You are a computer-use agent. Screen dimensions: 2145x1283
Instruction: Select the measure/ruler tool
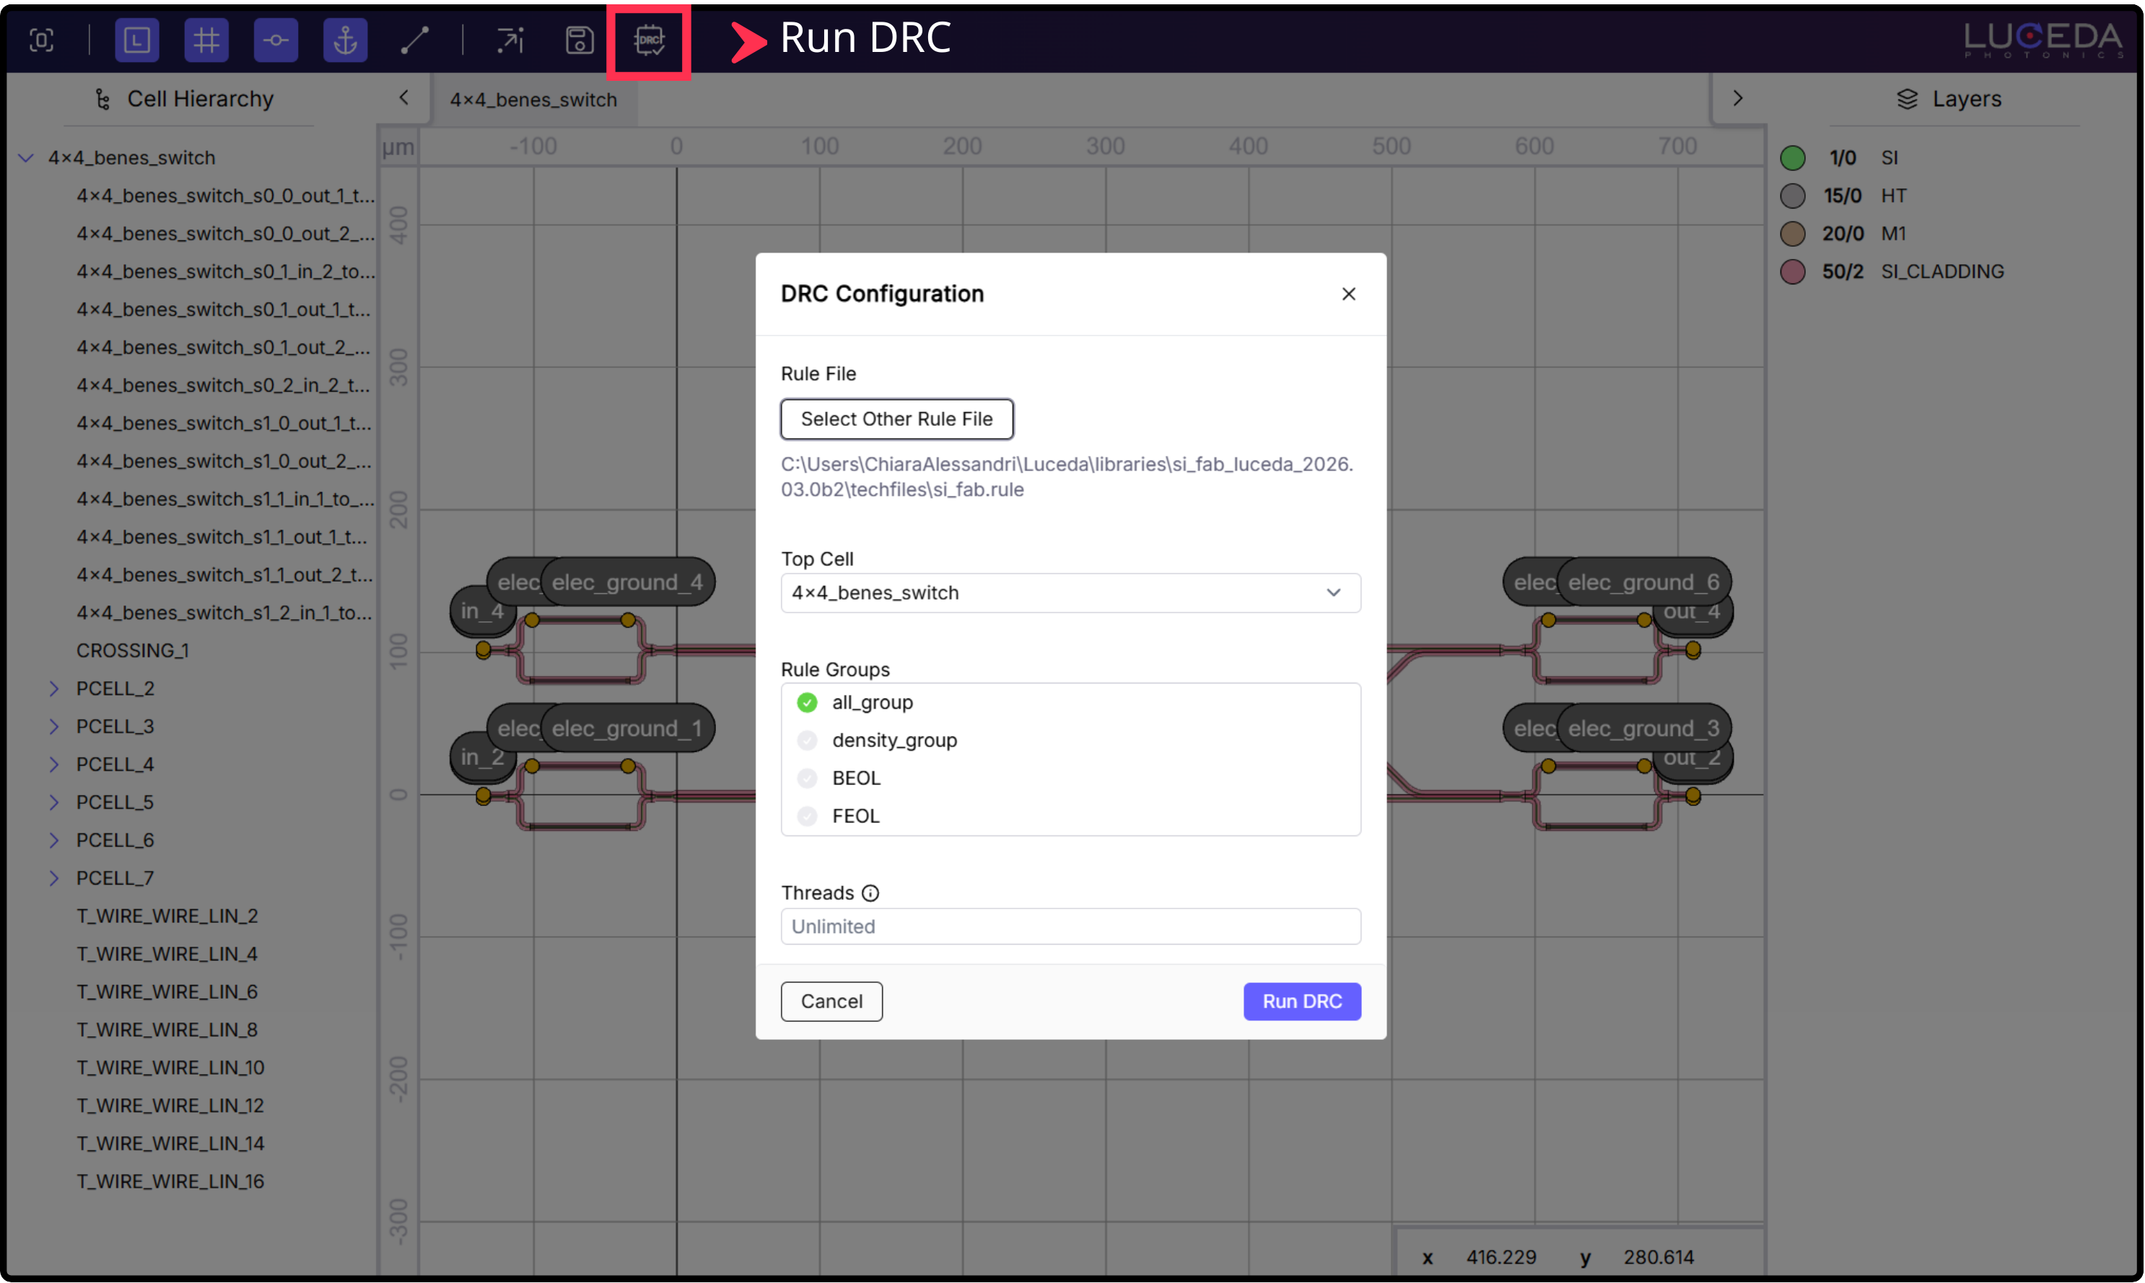(416, 40)
